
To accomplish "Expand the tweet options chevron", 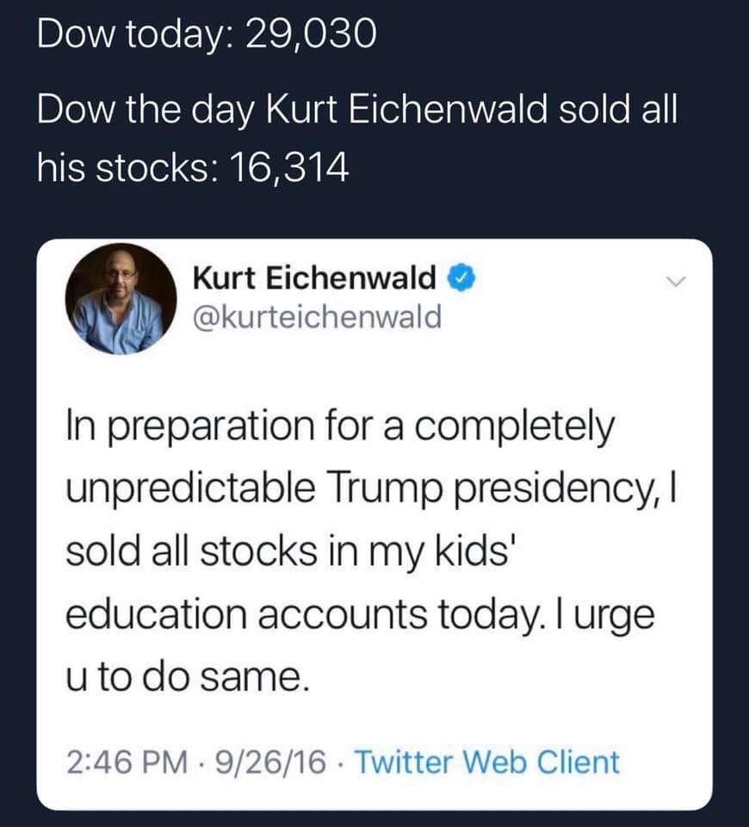I will click(676, 281).
